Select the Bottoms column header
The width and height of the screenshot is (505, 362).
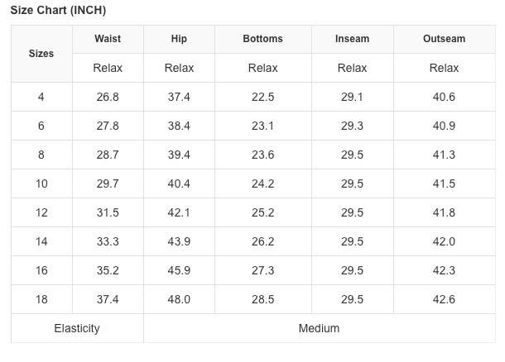(x=262, y=39)
